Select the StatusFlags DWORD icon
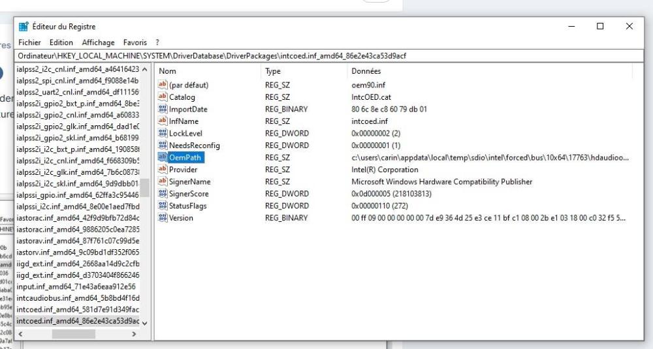 coord(163,205)
